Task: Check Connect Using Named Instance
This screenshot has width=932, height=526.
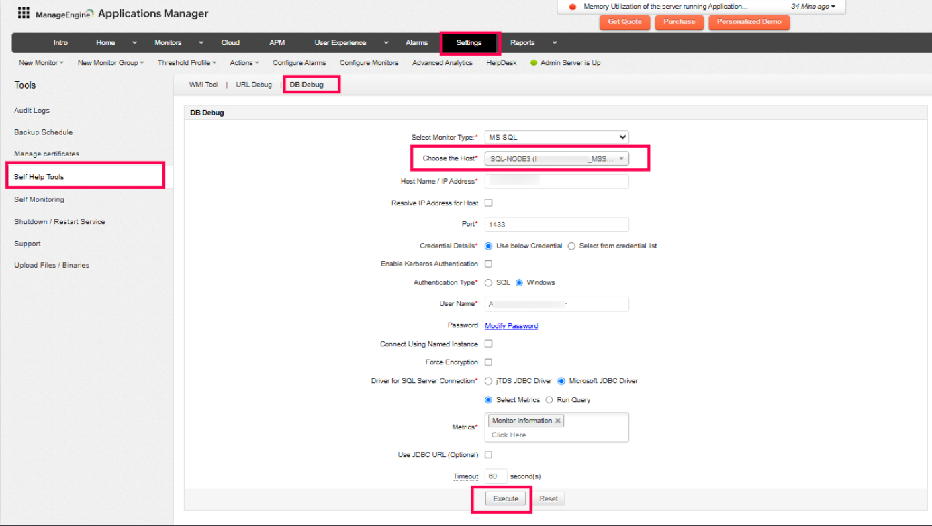Action: point(489,344)
